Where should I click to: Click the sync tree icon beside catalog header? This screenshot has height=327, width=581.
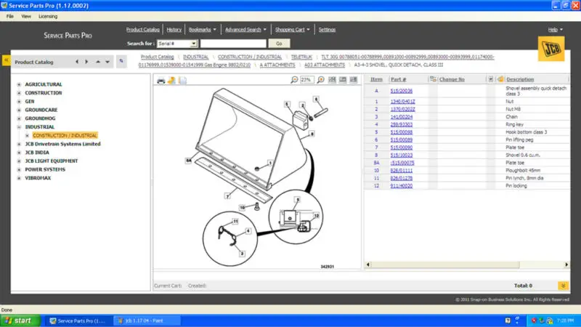(121, 61)
